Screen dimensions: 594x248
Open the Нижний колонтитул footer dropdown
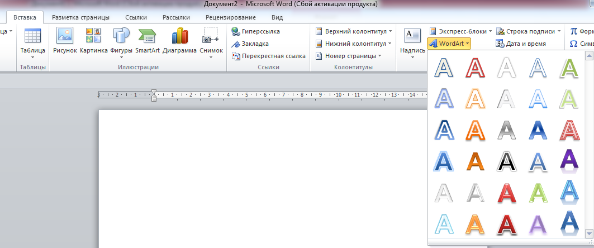point(354,44)
